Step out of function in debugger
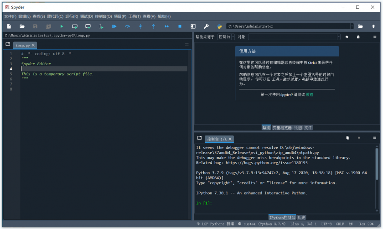Viewport: 383px width, 229px height. pos(153,26)
